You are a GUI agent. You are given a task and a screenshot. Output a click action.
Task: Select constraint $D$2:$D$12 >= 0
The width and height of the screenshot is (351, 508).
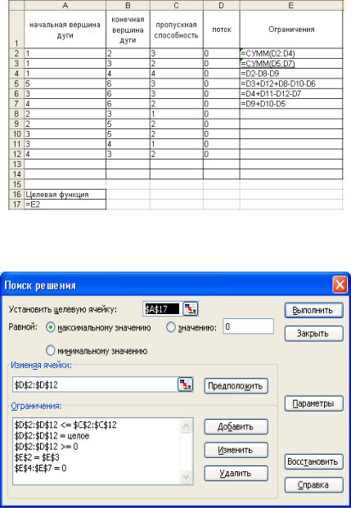point(46,447)
